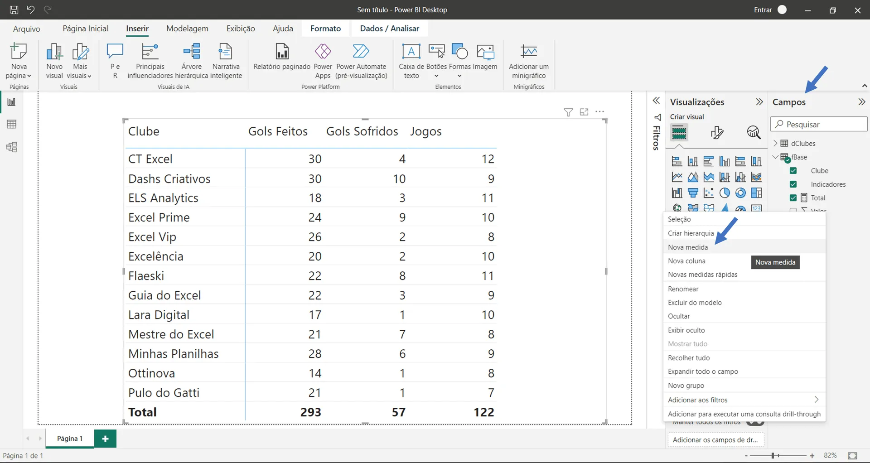Switch to Report view in left sidebar

click(x=11, y=102)
